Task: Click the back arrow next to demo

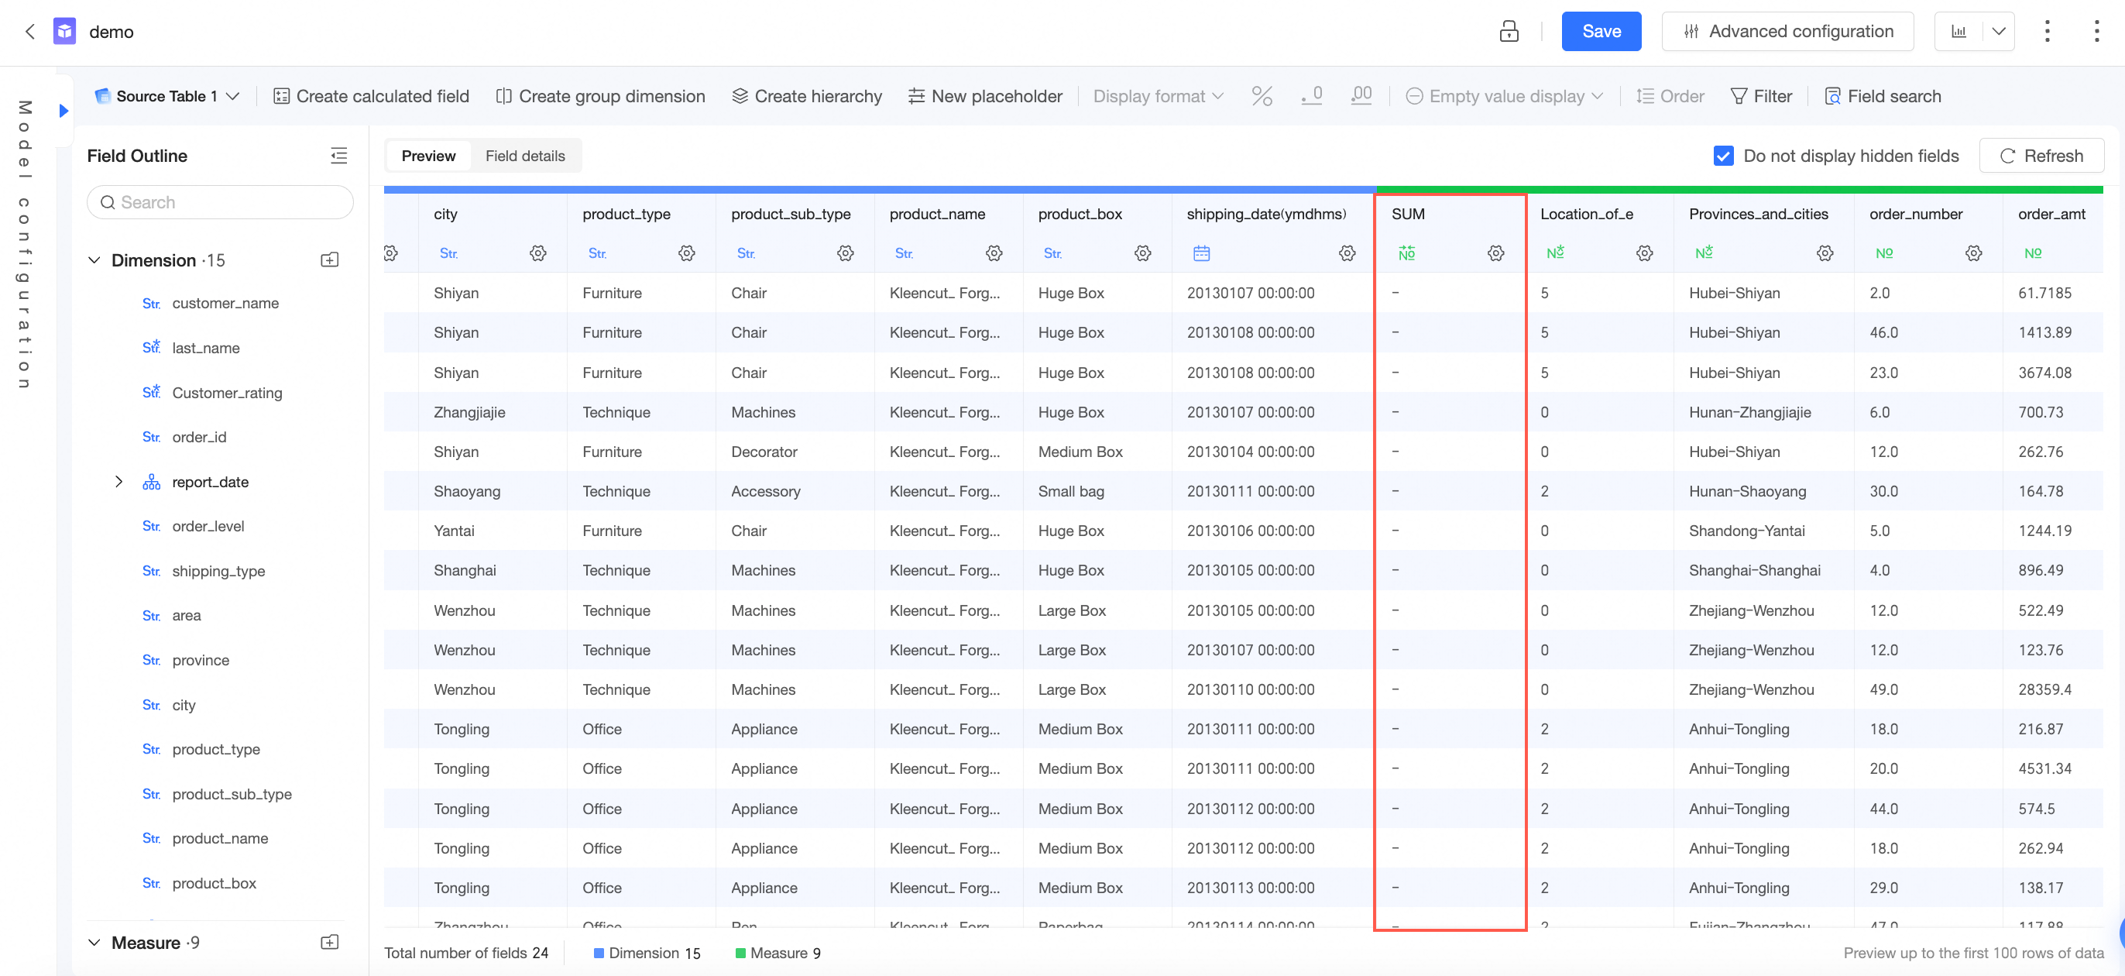Action: coord(29,31)
